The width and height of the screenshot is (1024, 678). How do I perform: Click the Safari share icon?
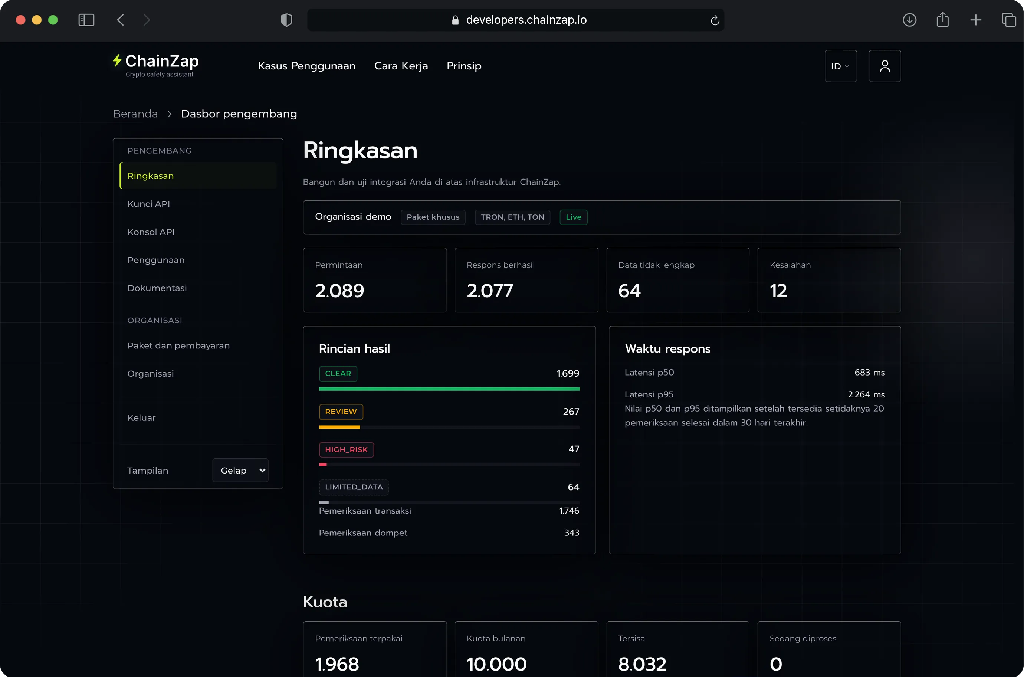[x=942, y=20]
